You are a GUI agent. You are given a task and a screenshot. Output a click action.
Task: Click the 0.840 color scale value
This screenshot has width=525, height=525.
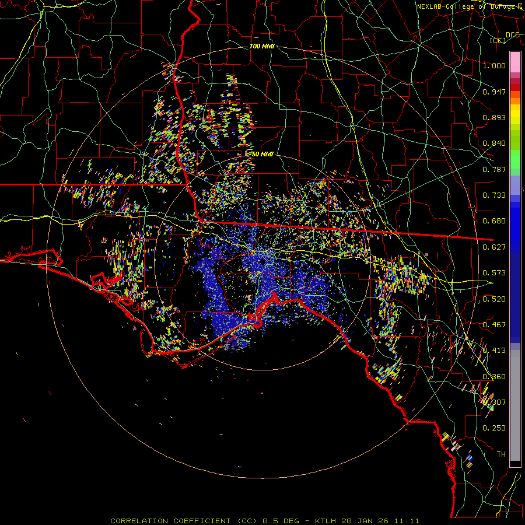pos(494,143)
